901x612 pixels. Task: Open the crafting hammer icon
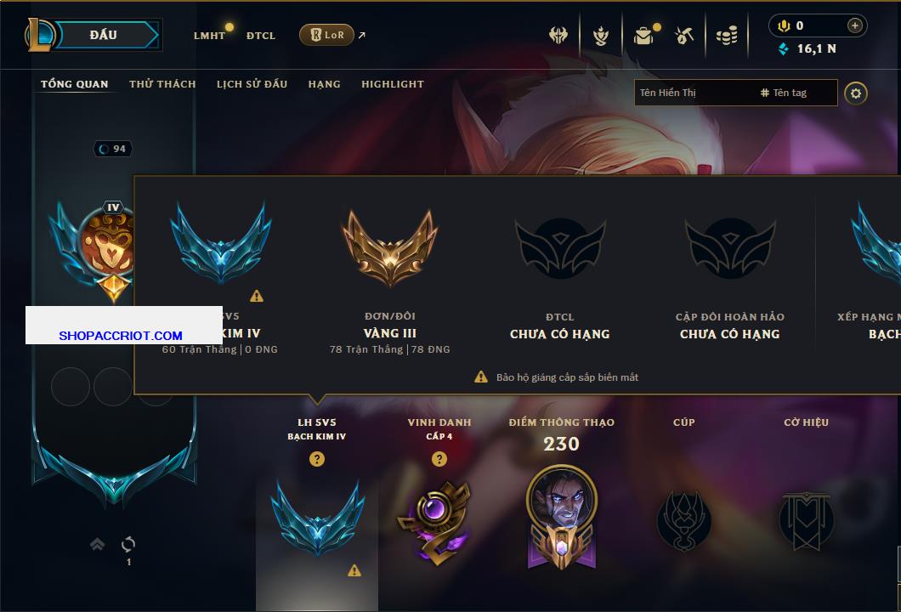(x=683, y=36)
